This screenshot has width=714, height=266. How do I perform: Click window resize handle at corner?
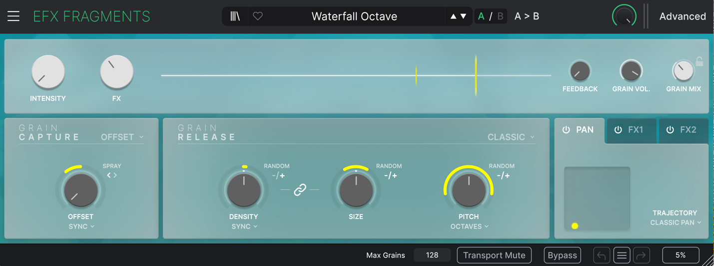click(x=709, y=261)
